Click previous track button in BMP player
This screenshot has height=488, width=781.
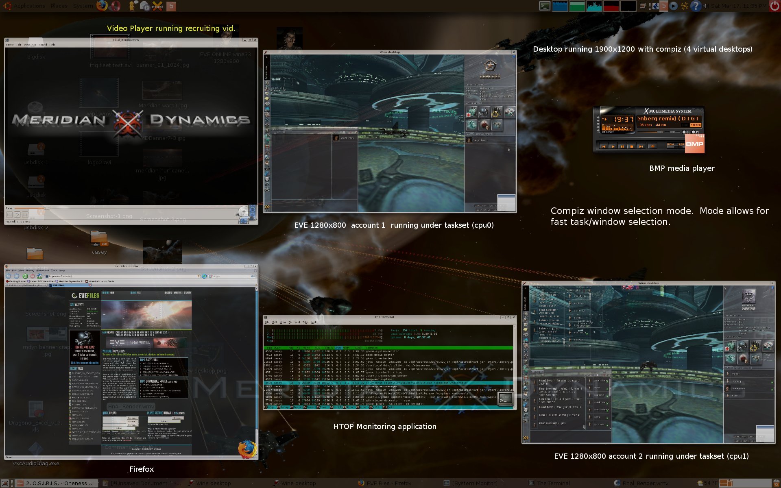click(x=604, y=146)
